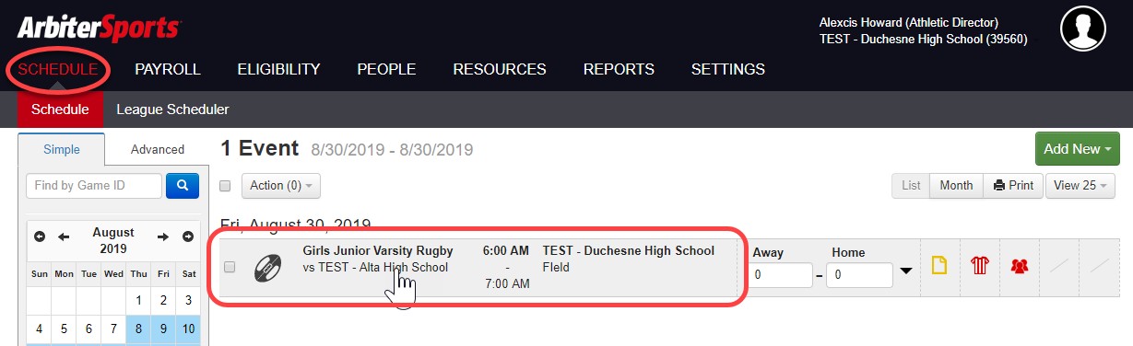The height and width of the screenshot is (346, 1133).
Task: Switch to the Advanced tab
Action: point(158,149)
